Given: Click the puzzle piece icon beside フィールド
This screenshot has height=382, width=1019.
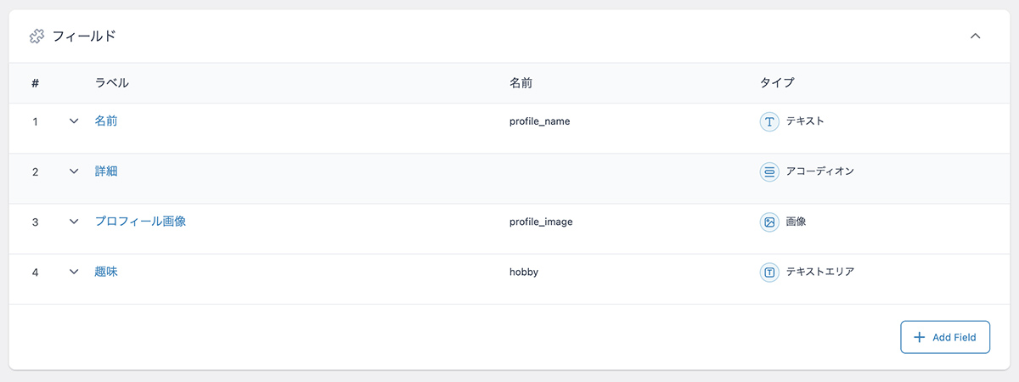Looking at the screenshot, I should [x=37, y=37].
